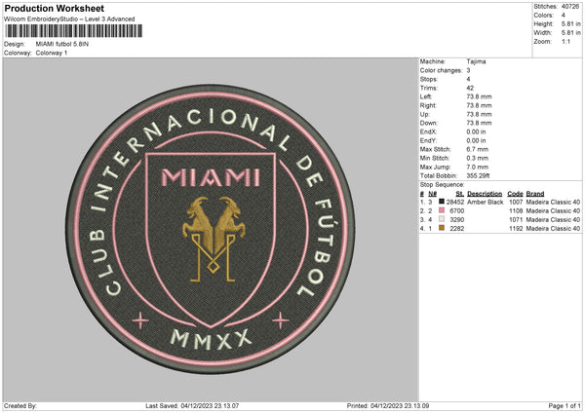Click the Max Stitch value 6.7 mm
Image resolution: width=585 pixels, height=413 pixels.
pyautogui.click(x=477, y=149)
